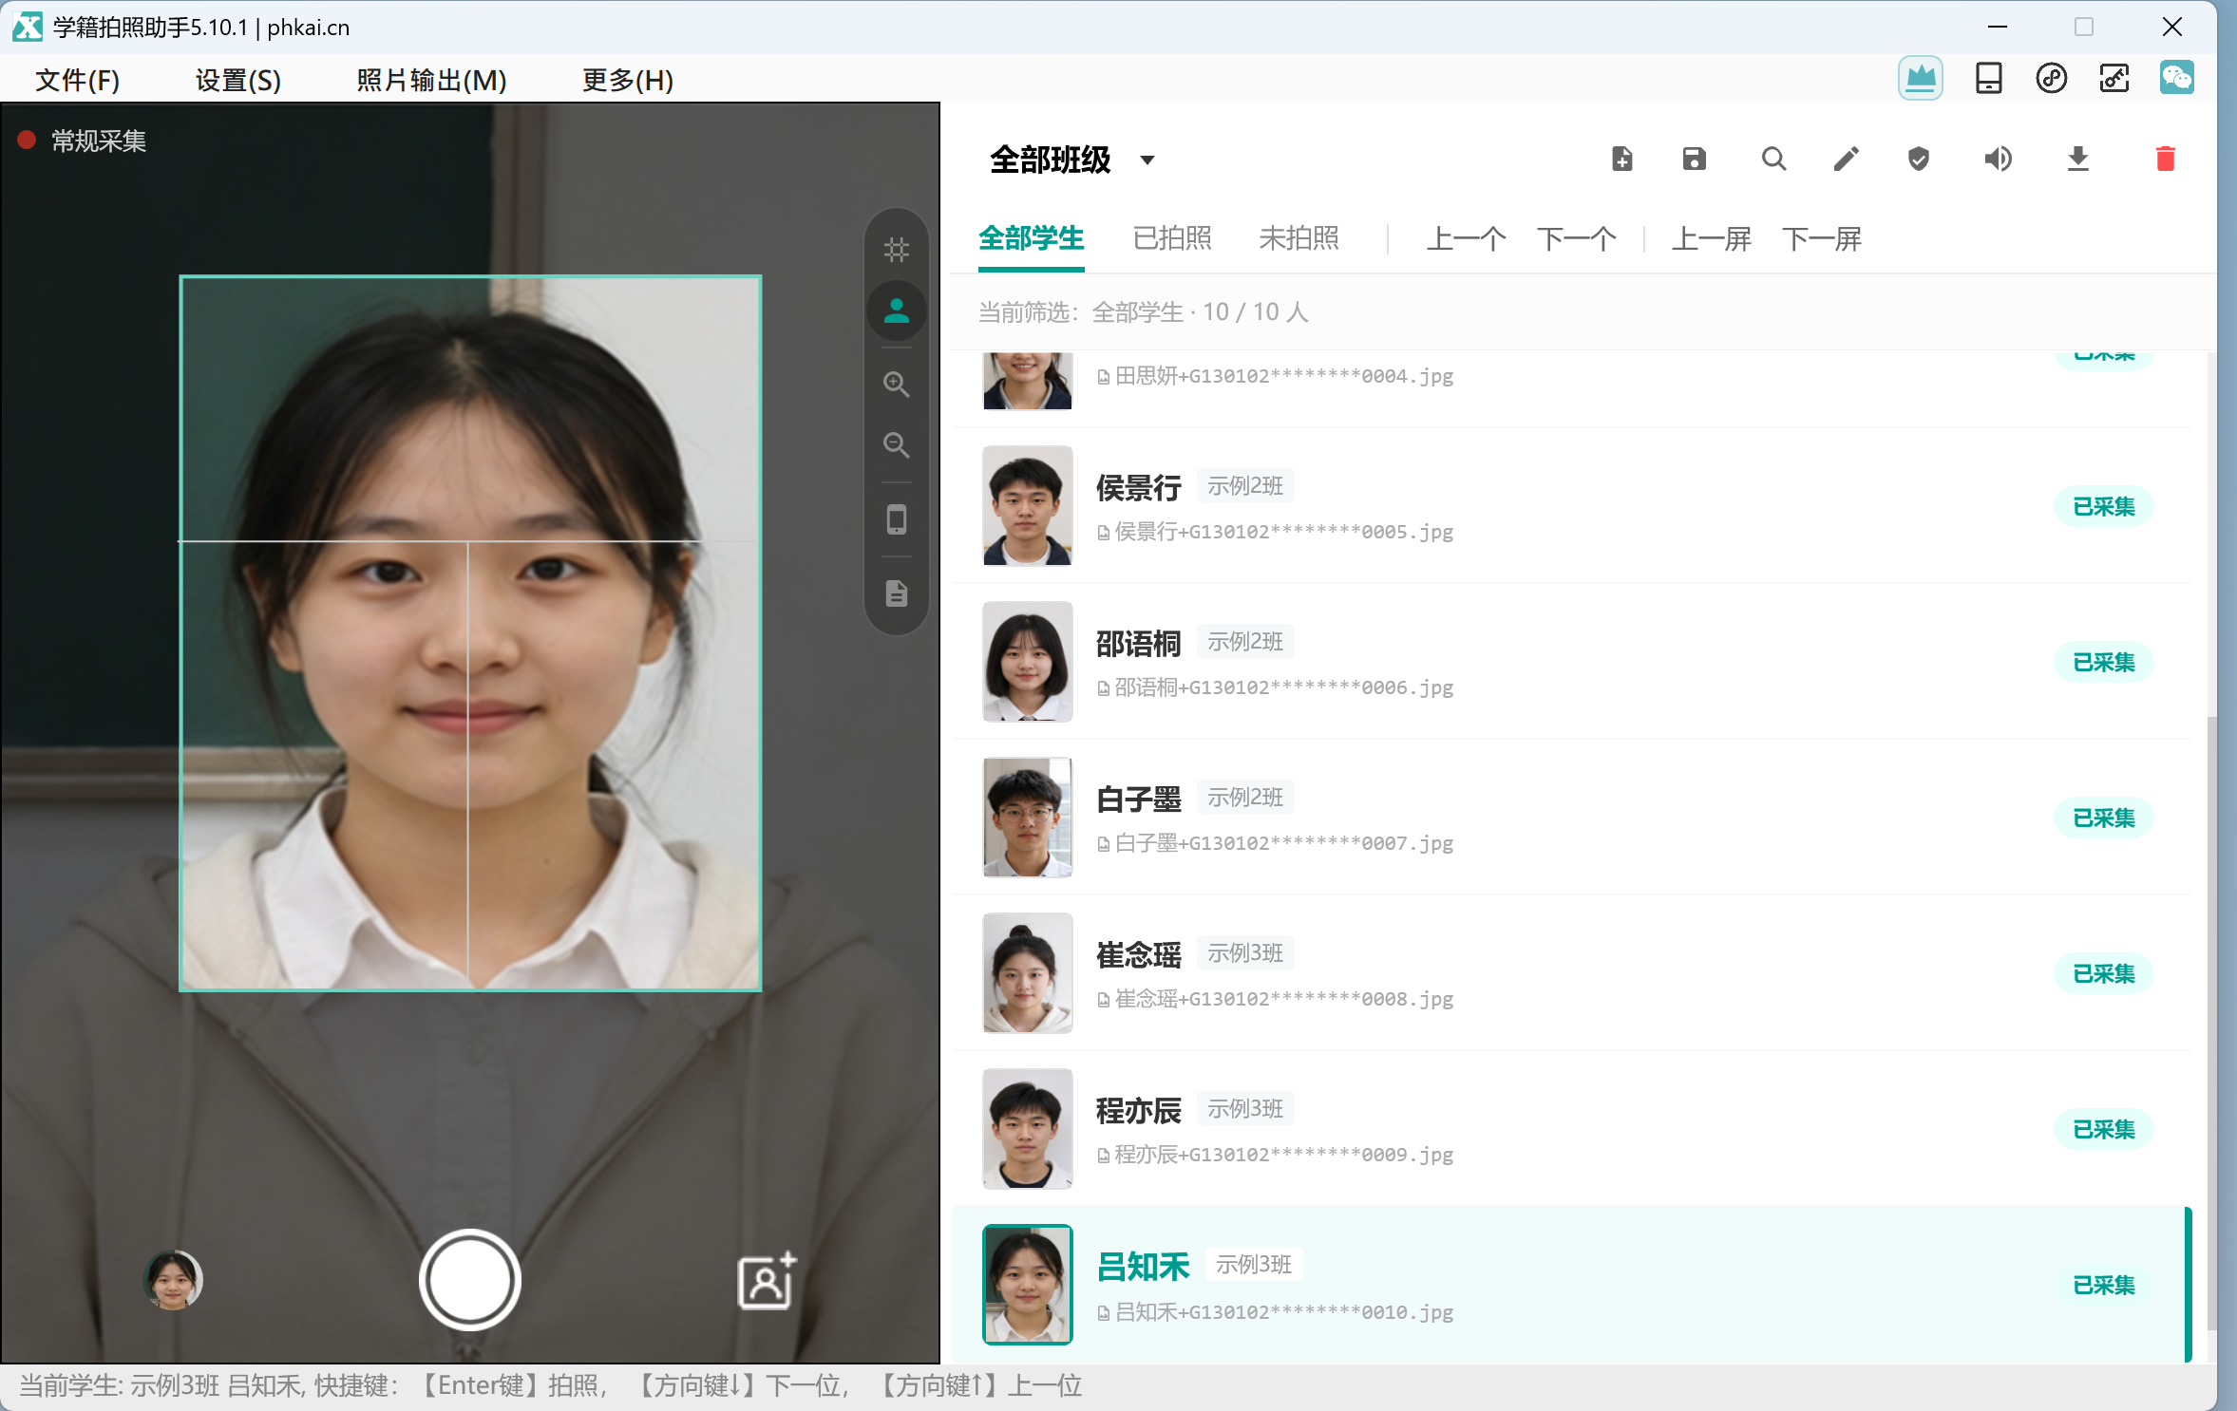Select student 吕知禾 in list

click(x=1572, y=1284)
